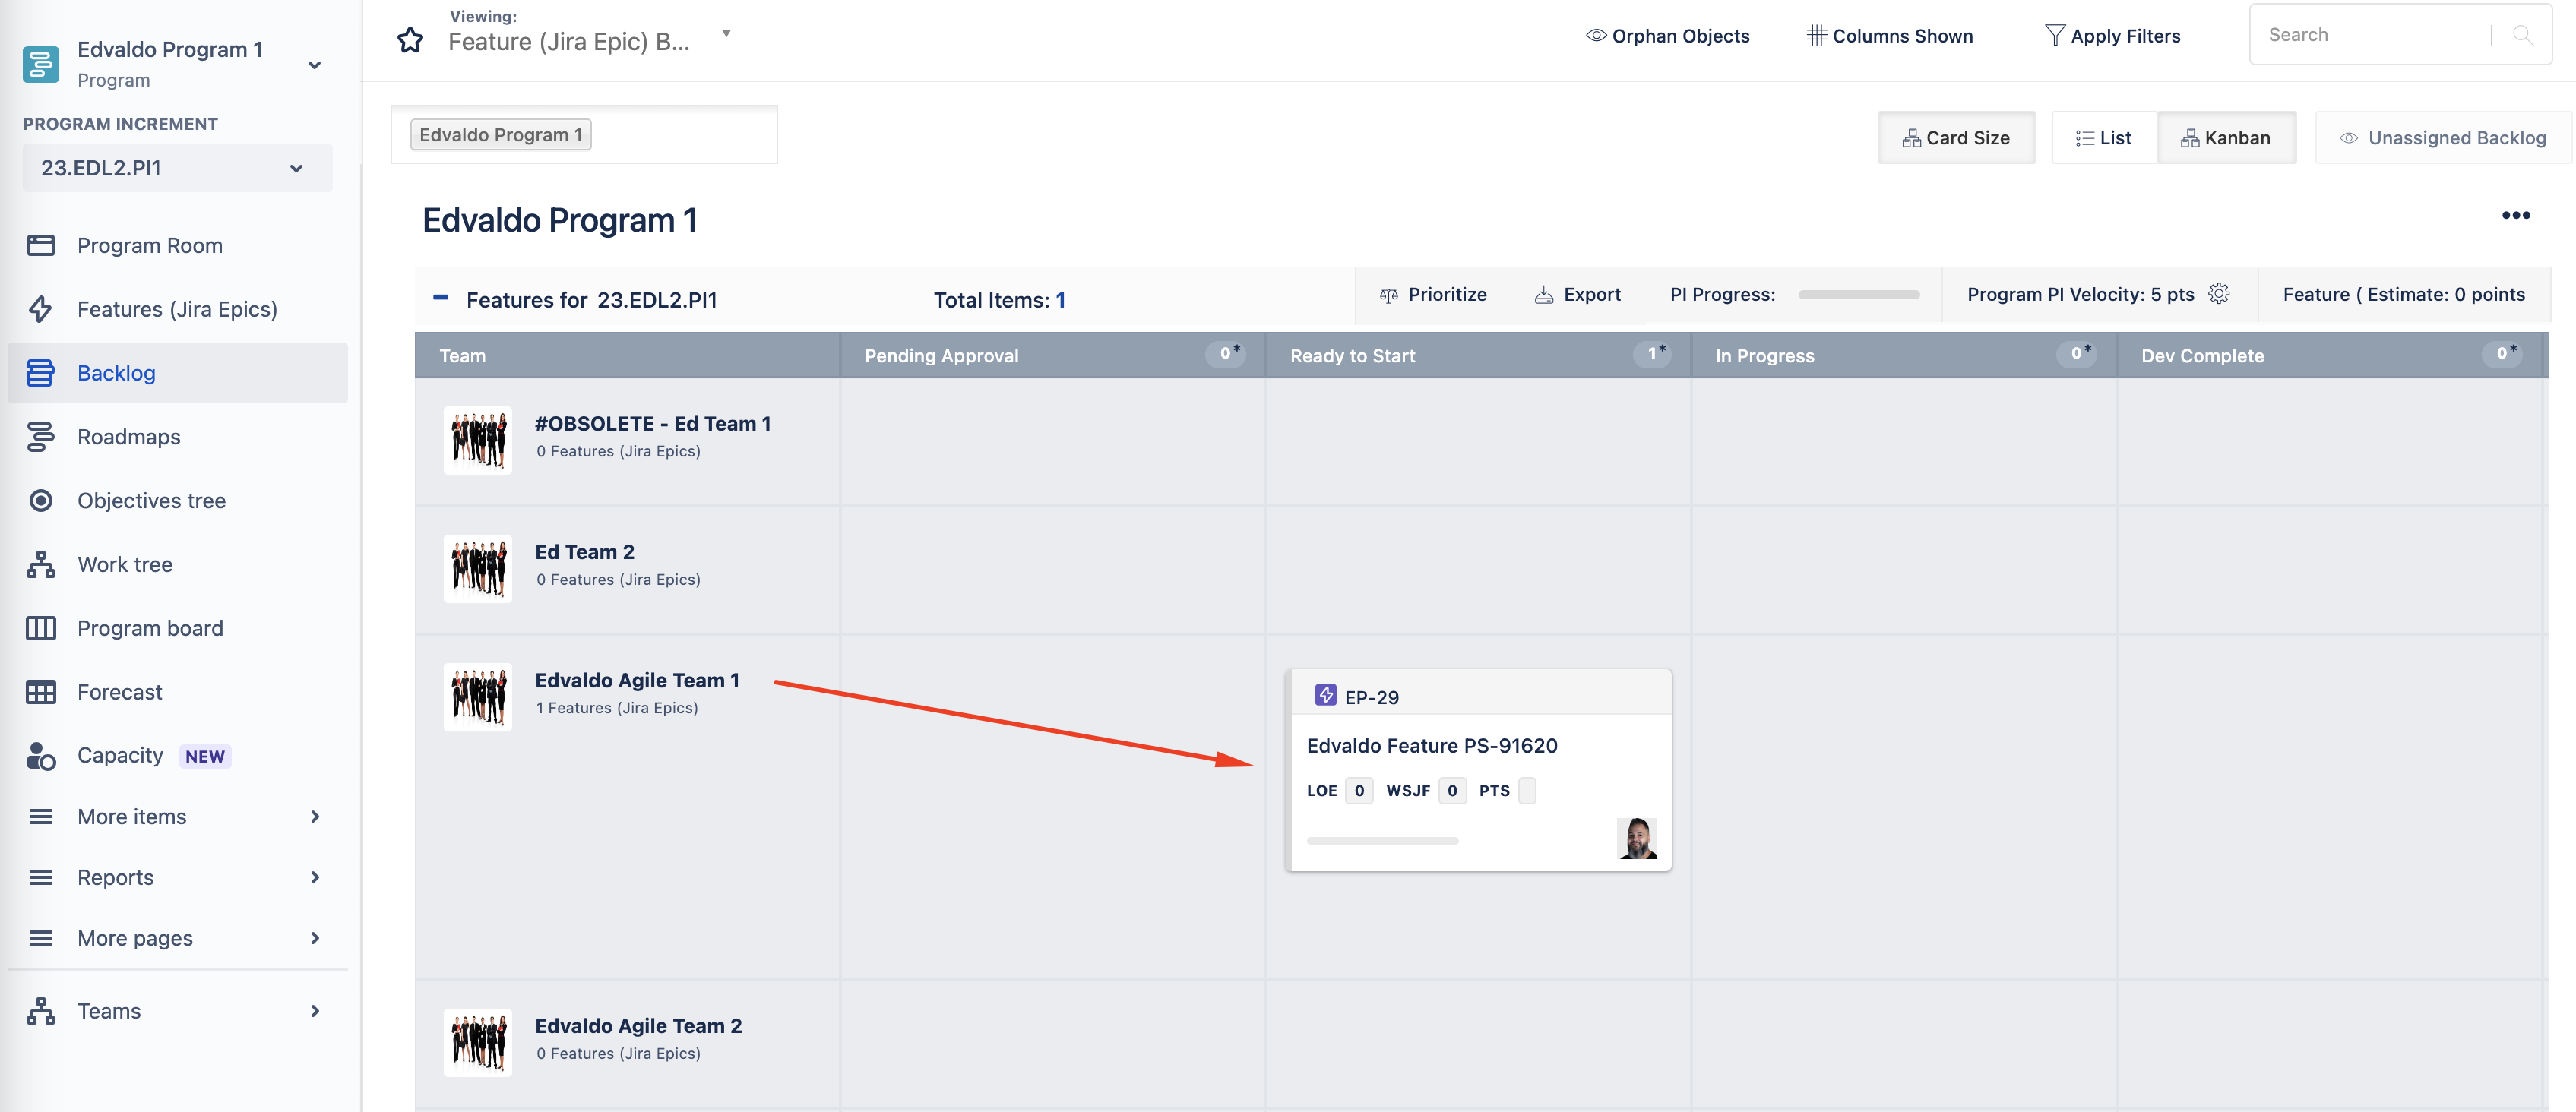Click the Program PI Velocity gear icon
This screenshot has width=2576, height=1112.
click(x=2218, y=294)
